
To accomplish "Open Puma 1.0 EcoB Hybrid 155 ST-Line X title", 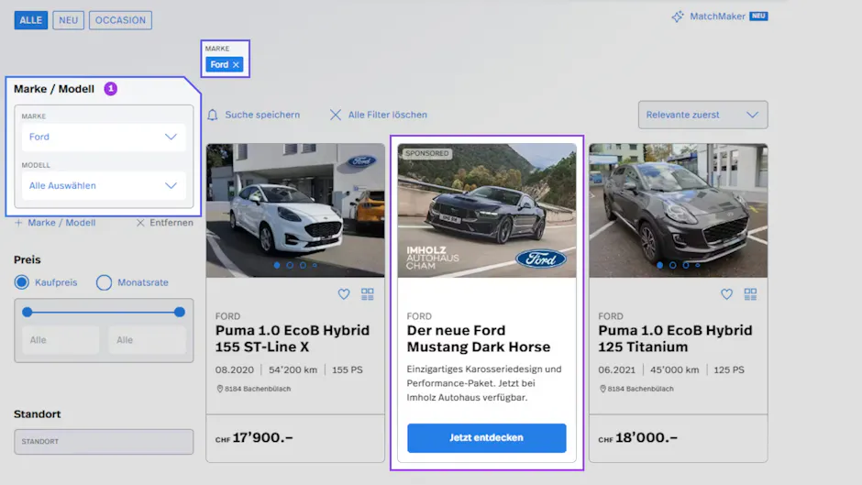I will pyautogui.click(x=292, y=338).
